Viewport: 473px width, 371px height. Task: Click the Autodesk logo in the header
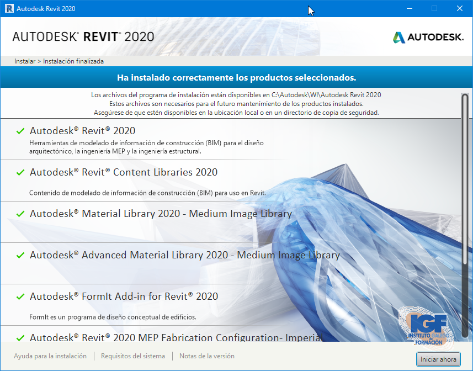(x=428, y=37)
